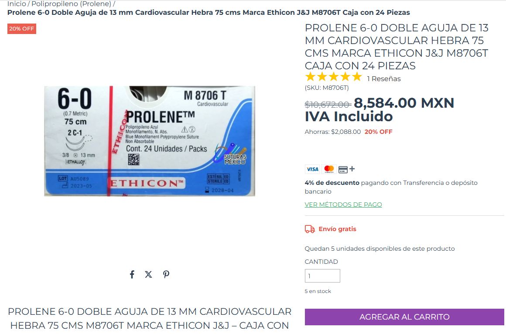This screenshot has height=334, width=506.
Task: Click the red 20% OFF savings text
Action: (379, 132)
